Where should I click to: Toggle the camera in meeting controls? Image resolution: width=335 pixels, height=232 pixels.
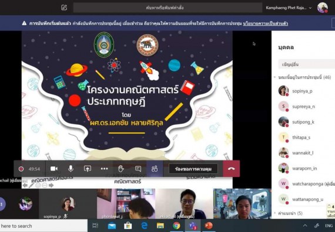tap(54, 169)
